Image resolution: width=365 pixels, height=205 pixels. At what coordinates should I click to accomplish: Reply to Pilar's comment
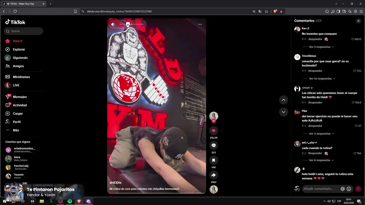(315, 126)
